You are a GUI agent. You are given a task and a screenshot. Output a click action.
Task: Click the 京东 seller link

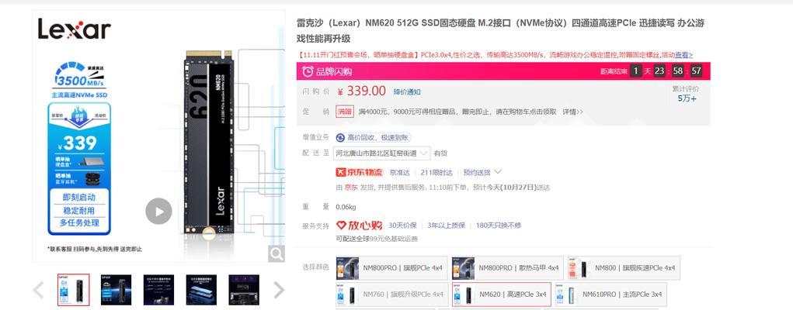(x=351, y=188)
